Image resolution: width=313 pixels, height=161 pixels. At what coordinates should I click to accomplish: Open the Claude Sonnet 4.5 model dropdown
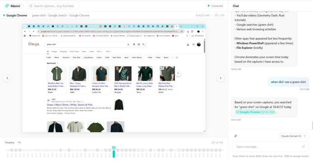tap(294, 136)
